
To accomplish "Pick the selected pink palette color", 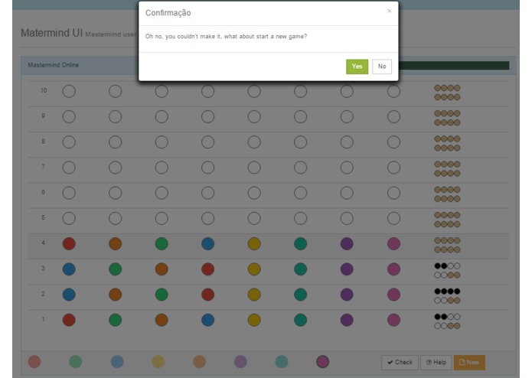I will pyautogui.click(x=323, y=362).
